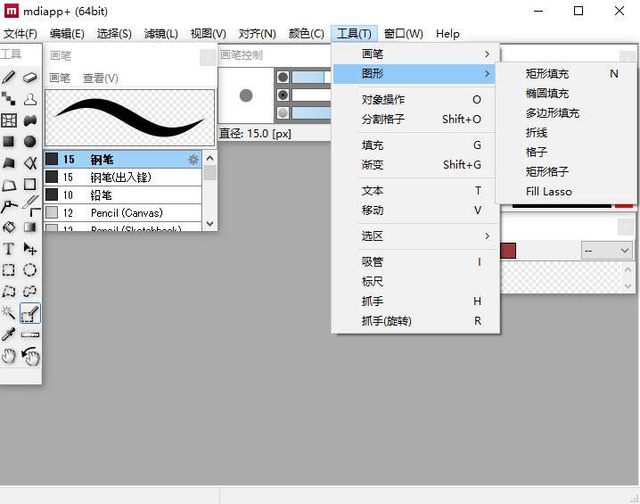Open the 滤镜(L) menu
This screenshot has height=504, width=640.
(160, 34)
